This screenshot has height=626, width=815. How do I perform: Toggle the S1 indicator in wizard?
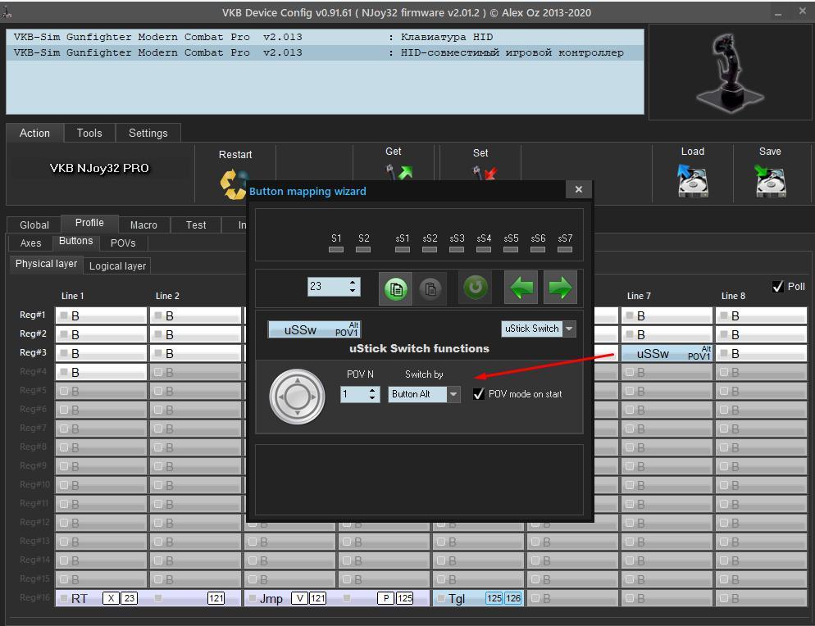pyautogui.click(x=336, y=249)
